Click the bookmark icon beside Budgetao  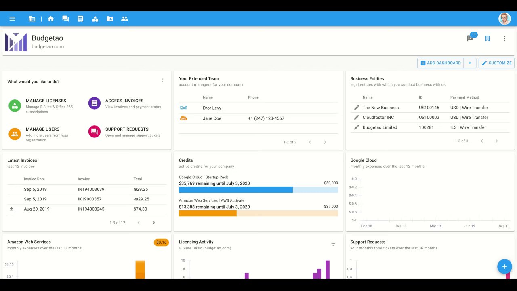487,38
